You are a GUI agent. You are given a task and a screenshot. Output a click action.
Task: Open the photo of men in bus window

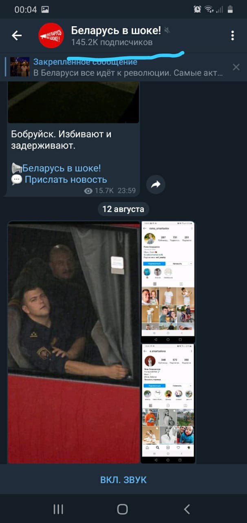[x=74, y=342]
